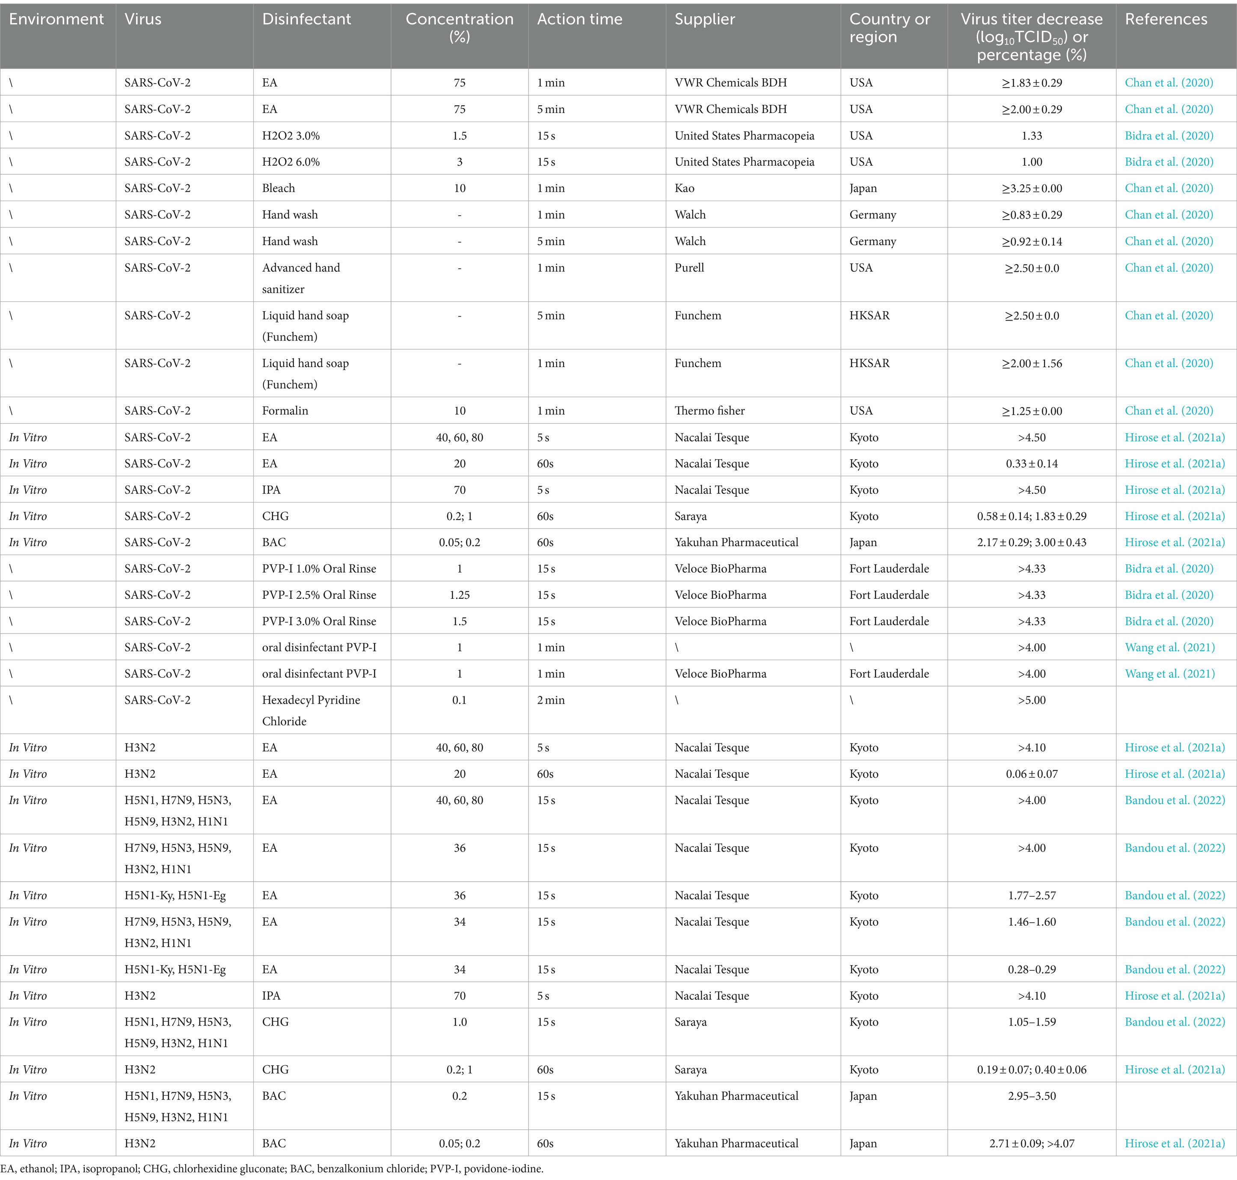Open Hirose et al. (2021a) link in 0.58 ± 0.14 row
The width and height of the screenshot is (1237, 1180).
pyautogui.click(x=1174, y=517)
